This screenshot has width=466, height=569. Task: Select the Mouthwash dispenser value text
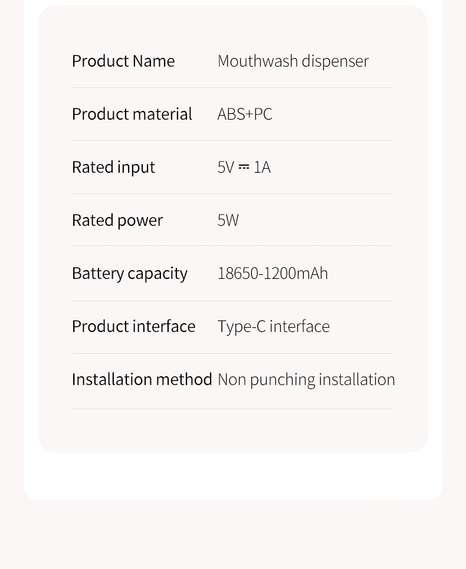[293, 61]
